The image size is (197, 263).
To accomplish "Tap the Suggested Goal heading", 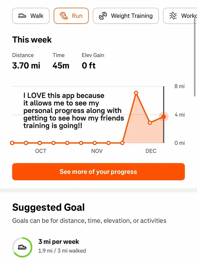I will (48, 207).
